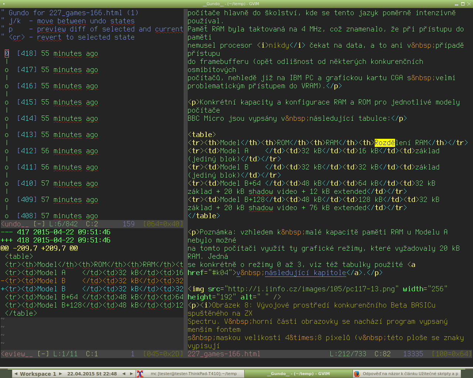
Task: Click the left arrow right of the clock
Action: (x=124, y=374)
